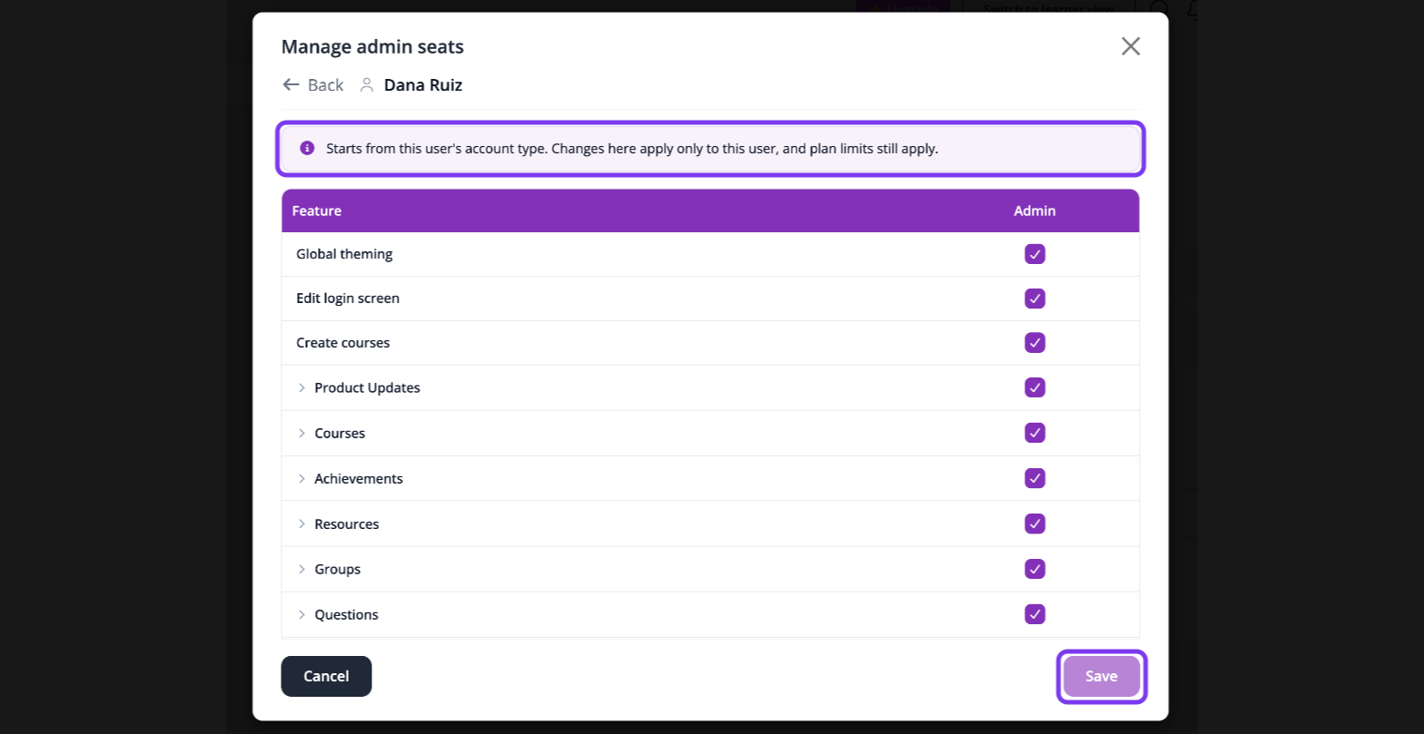Expand the Questions feature row
Image resolution: width=1424 pixels, height=734 pixels.
[x=302, y=614]
